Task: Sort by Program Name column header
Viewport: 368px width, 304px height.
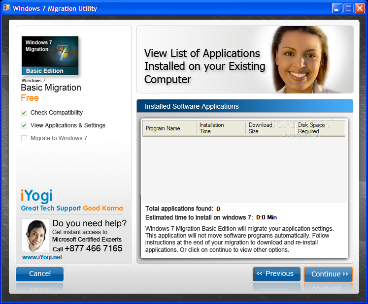Action: click(x=169, y=128)
